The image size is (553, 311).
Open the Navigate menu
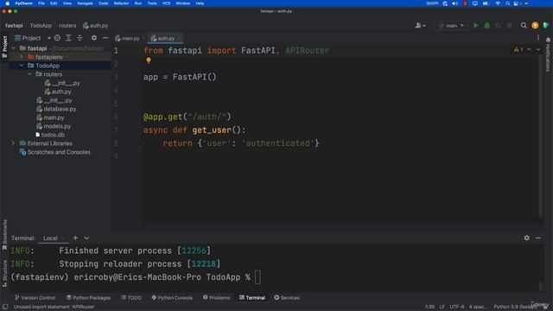click(85, 3)
